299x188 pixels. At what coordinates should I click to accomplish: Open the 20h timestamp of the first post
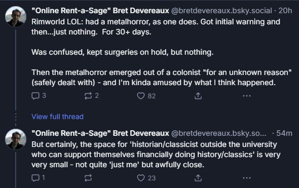[x=285, y=11]
